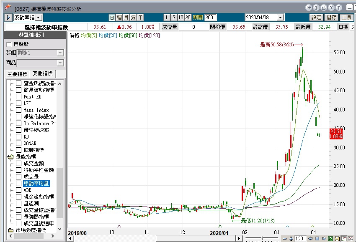
Task: Choose the 10 minute interval button
Action: 181,18
